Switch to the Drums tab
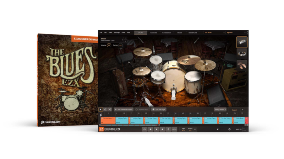284x159 pixels. [x=141, y=33]
